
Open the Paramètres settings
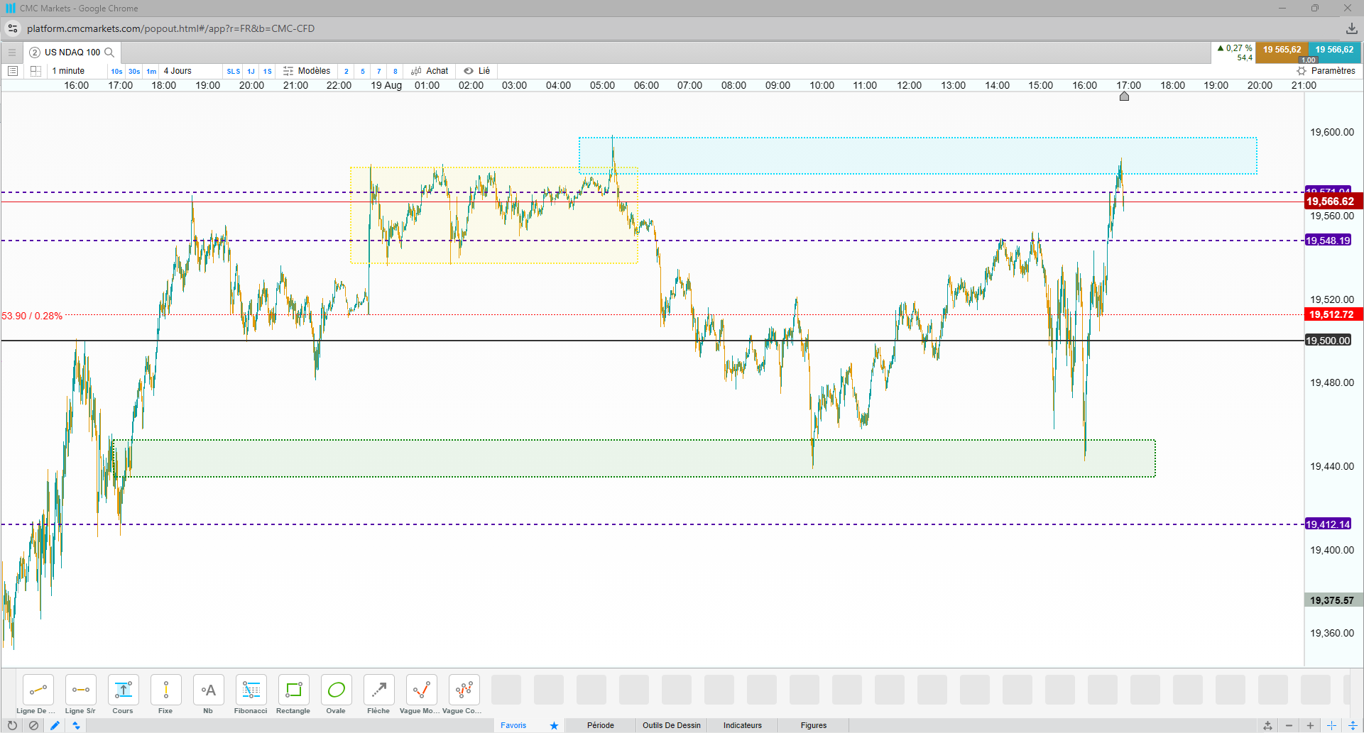pyautogui.click(x=1326, y=71)
